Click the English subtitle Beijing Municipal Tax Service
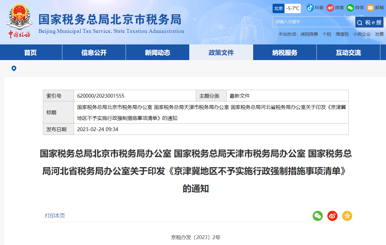 tap(111, 31)
